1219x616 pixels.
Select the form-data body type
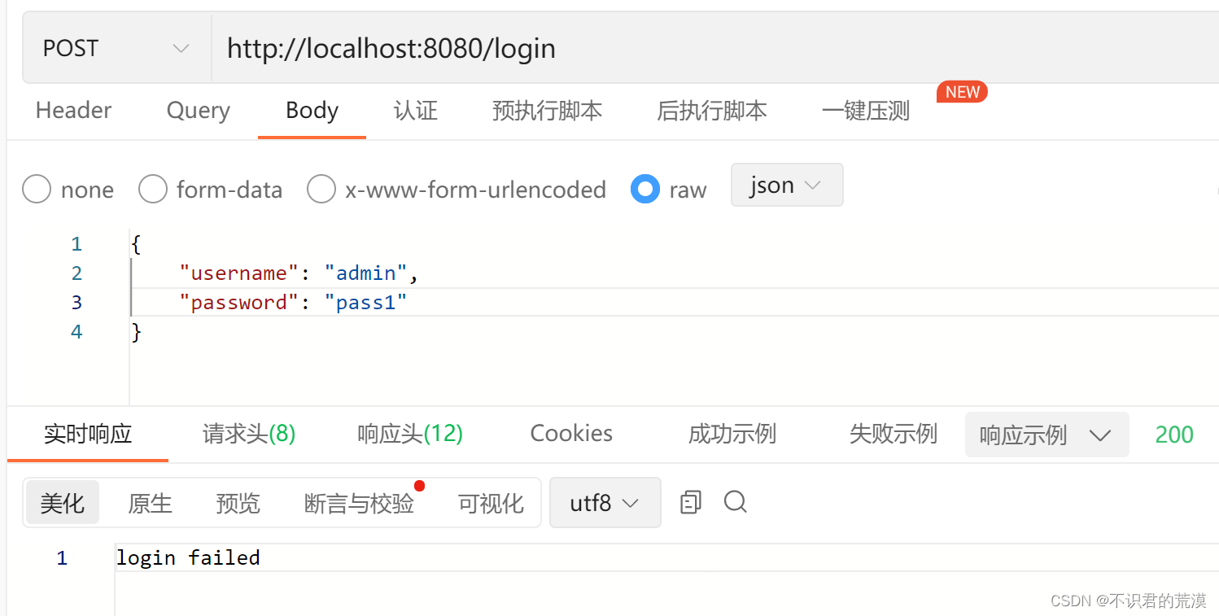pyautogui.click(x=211, y=190)
